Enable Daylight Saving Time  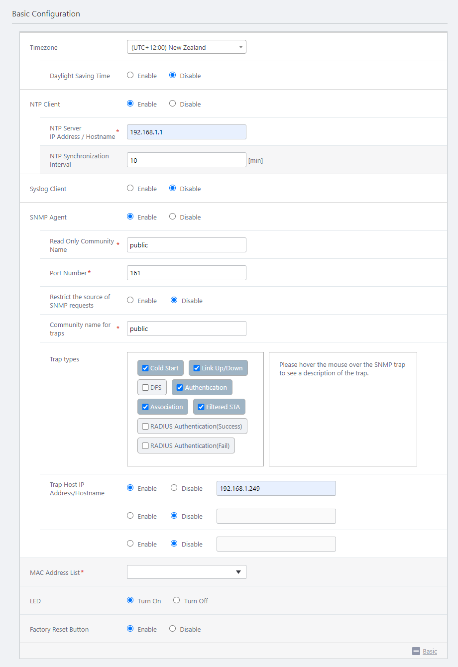pyautogui.click(x=130, y=76)
